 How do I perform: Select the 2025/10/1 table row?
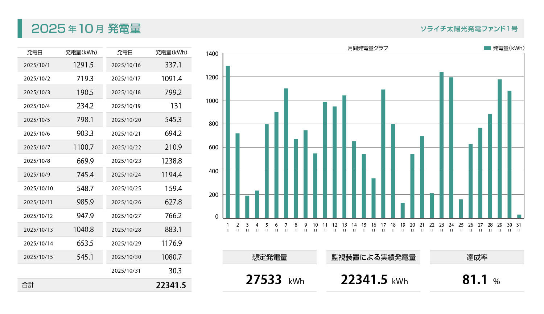(60, 65)
